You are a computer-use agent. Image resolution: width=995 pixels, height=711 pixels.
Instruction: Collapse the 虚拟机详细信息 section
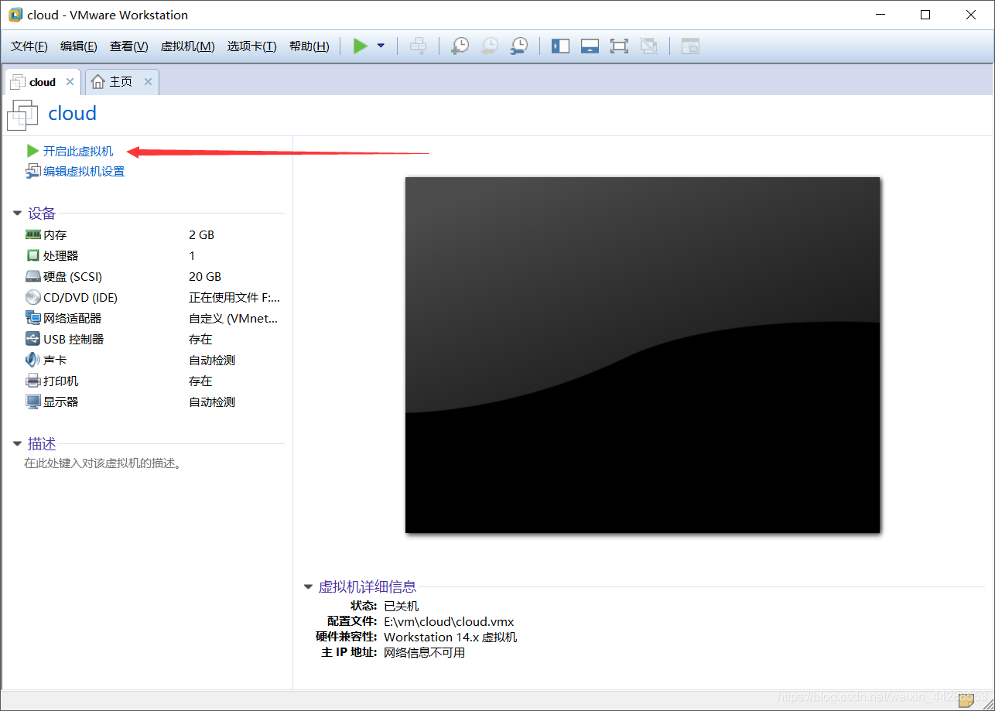coord(308,587)
